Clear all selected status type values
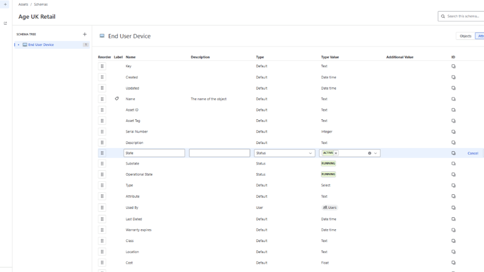The image size is (484, 272). [x=370, y=153]
